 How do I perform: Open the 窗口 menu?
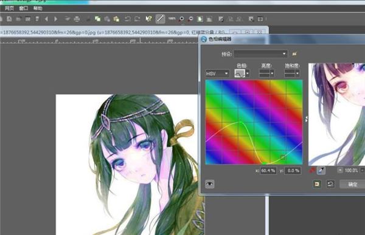(23, 9)
